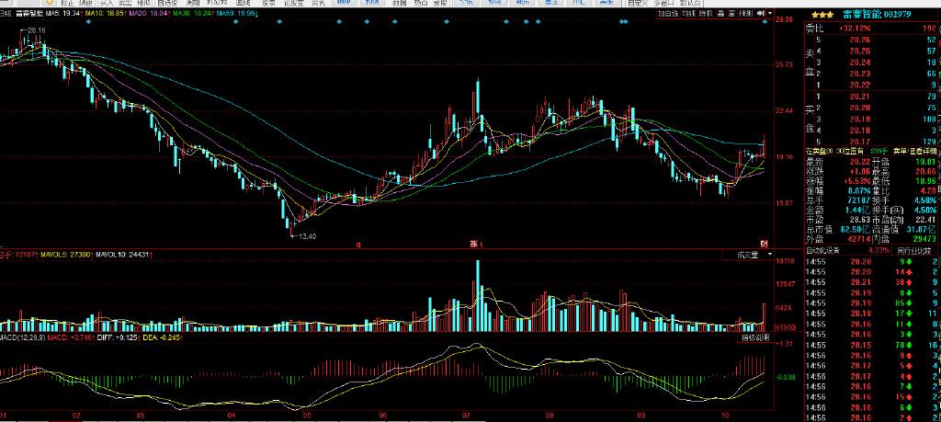Click the 窗 window layout icon

[x=731, y=14]
